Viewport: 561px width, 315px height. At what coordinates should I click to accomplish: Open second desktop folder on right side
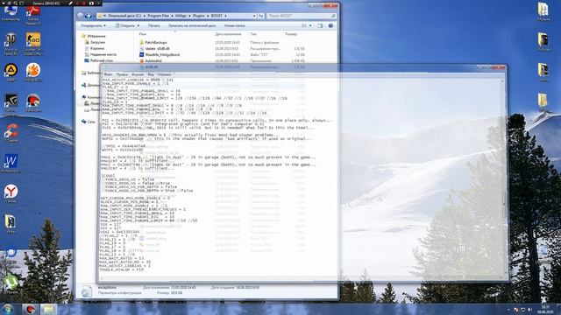(543, 42)
